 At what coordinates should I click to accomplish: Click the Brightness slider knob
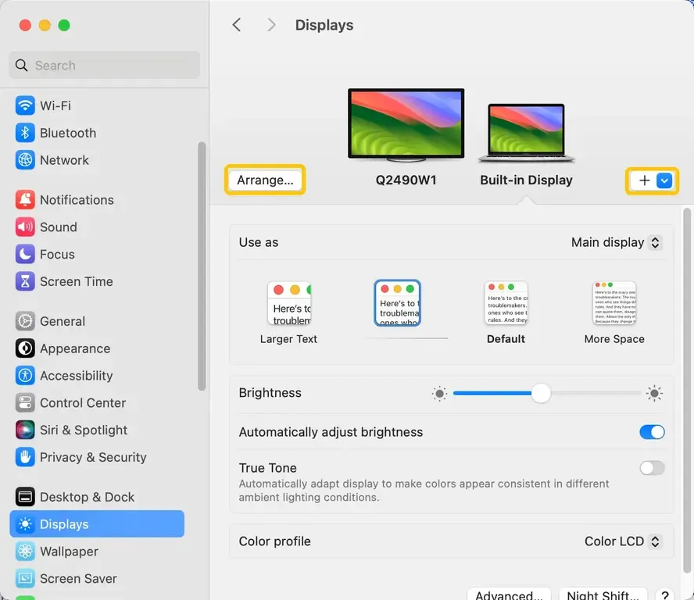tap(540, 394)
